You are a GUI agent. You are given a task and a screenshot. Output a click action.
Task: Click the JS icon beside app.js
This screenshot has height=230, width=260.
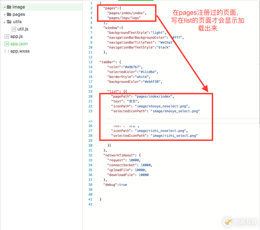click(7, 37)
